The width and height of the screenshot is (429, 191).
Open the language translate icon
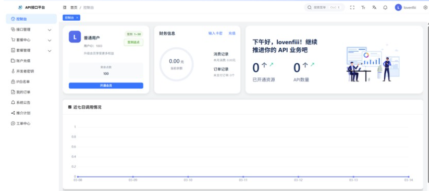pyautogui.click(x=374, y=8)
